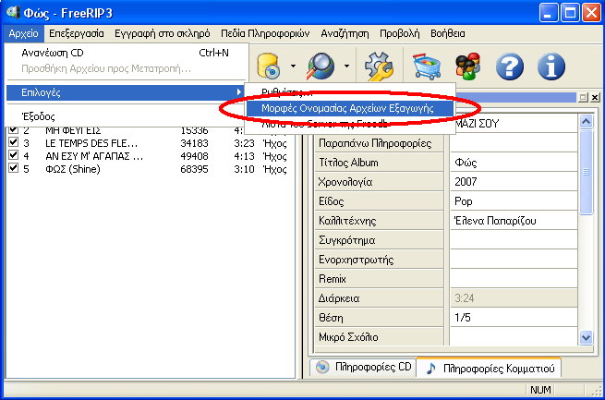The height and width of the screenshot is (400, 605).
Task: Minimize the FreeRIP window
Action: tap(549, 13)
